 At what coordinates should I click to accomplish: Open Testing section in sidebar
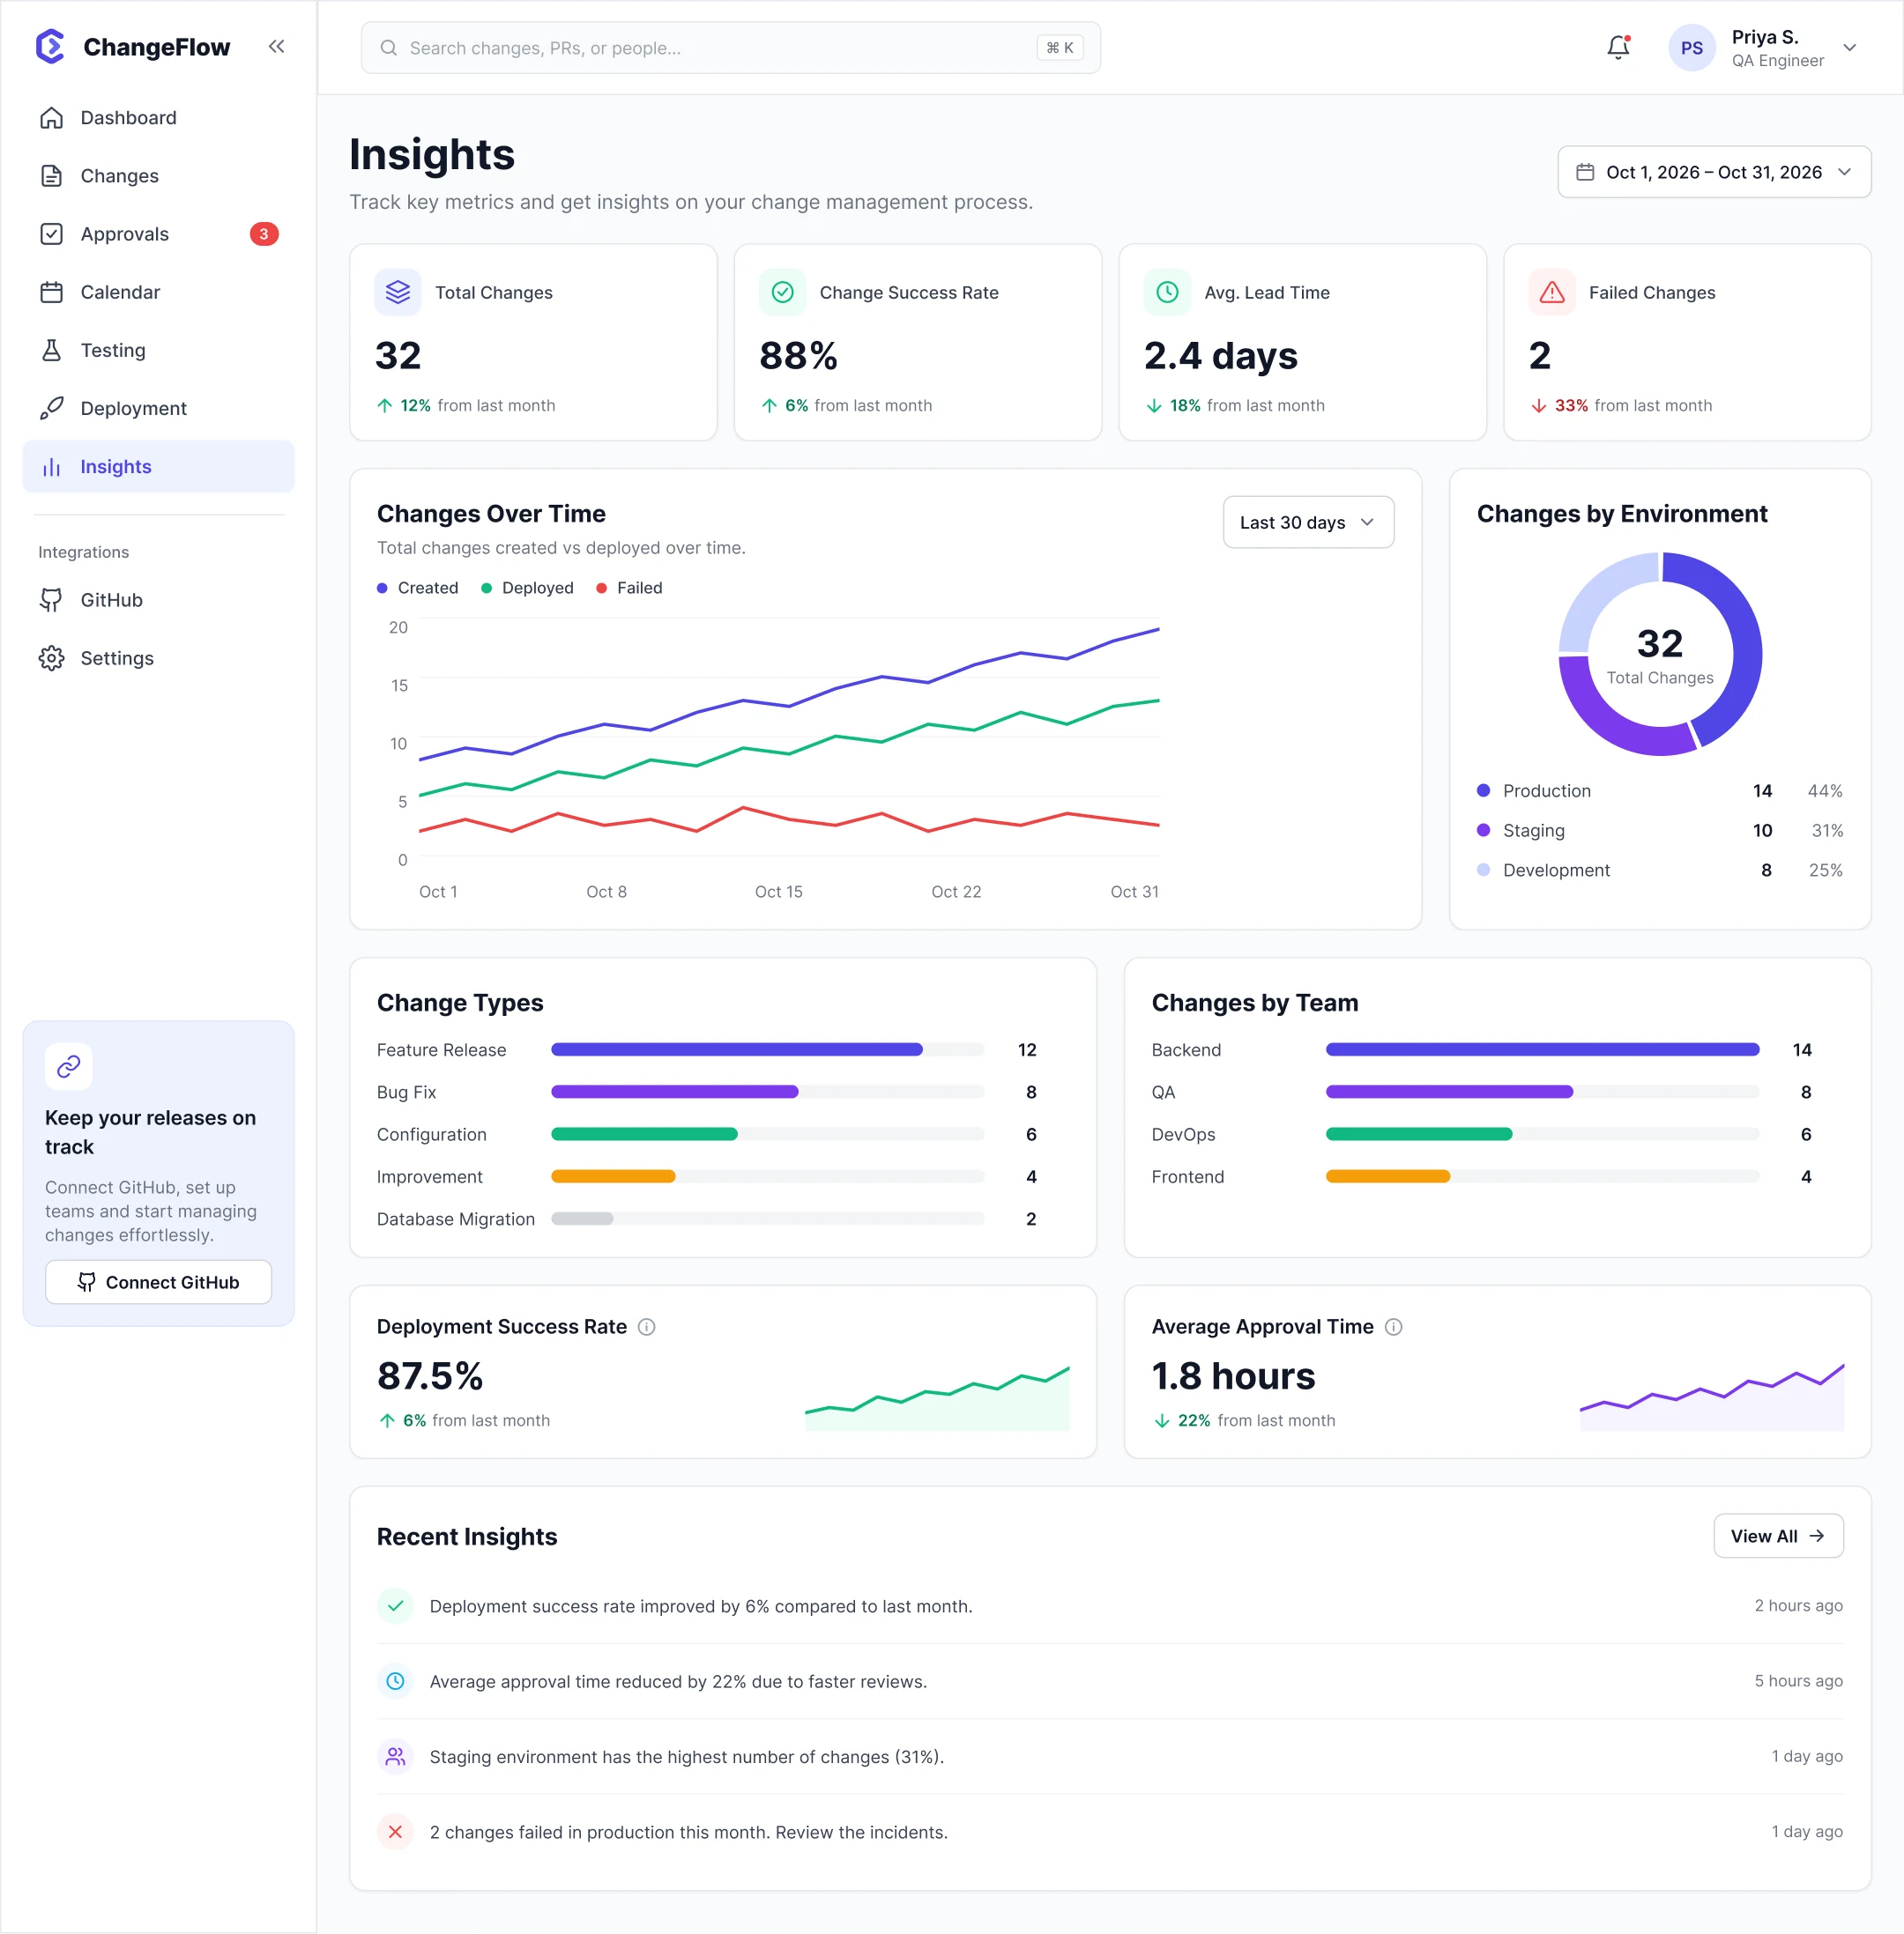(x=159, y=350)
